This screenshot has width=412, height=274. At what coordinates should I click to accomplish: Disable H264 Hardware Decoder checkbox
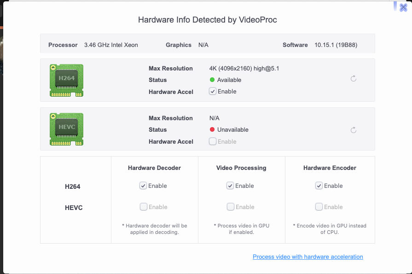pos(143,186)
